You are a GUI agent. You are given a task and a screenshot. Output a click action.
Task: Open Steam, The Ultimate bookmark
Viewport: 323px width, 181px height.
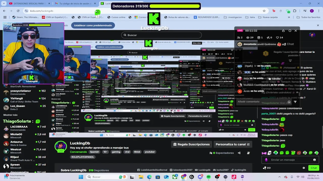pyautogui.click(x=25, y=17)
